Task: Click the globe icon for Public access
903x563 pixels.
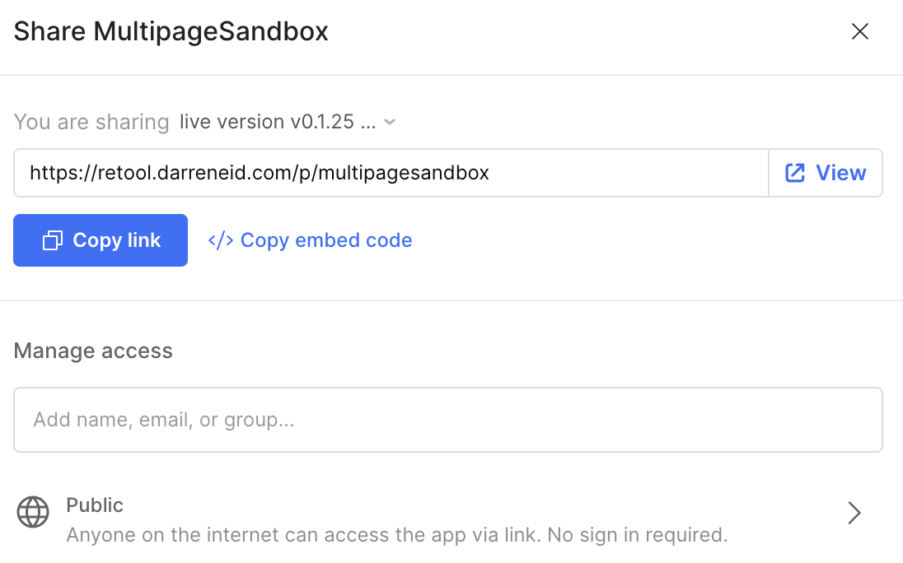Action: click(33, 513)
